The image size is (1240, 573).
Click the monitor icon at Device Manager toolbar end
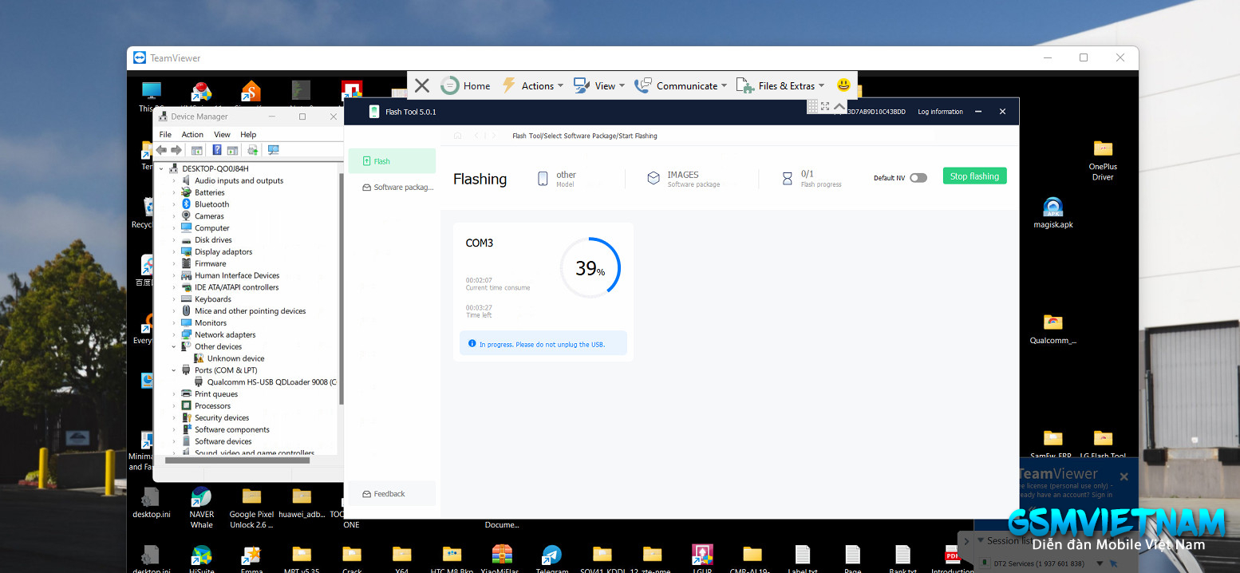click(x=274, y=150)
